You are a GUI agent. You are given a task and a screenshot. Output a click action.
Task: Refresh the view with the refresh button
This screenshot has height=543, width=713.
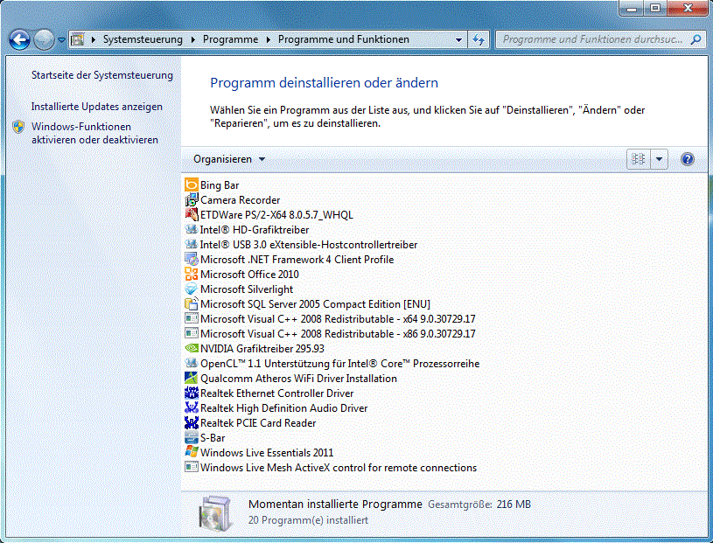(x=479, y=40)
